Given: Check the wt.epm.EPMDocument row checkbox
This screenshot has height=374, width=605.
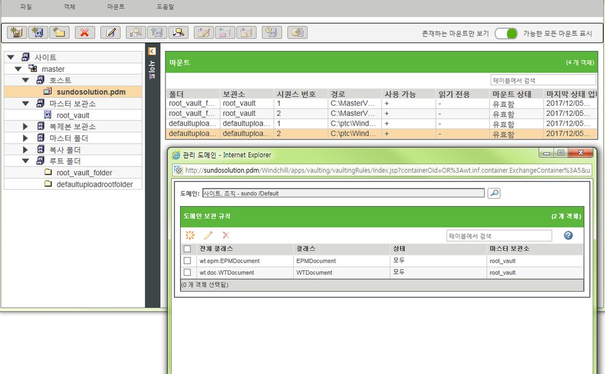Looking at the screenshot, I should 187,261.
